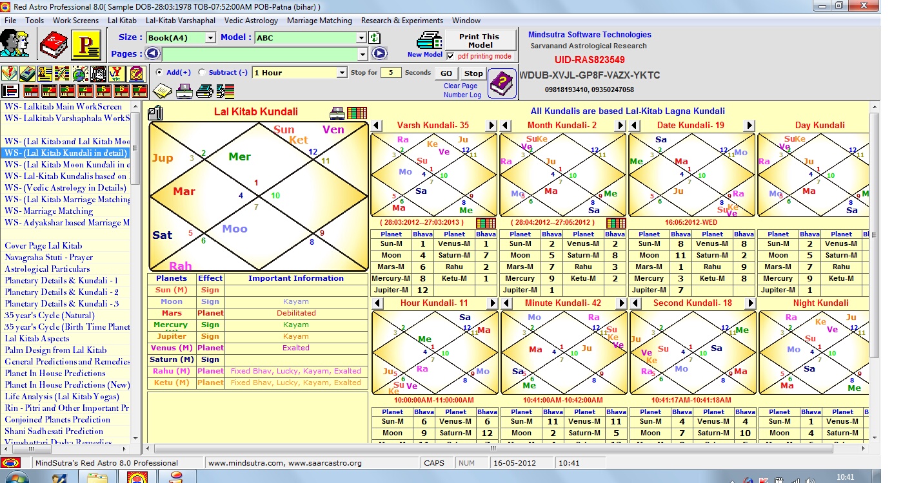Click the yellow notepad pages icon
903x483 pixels.
(162, 91)
